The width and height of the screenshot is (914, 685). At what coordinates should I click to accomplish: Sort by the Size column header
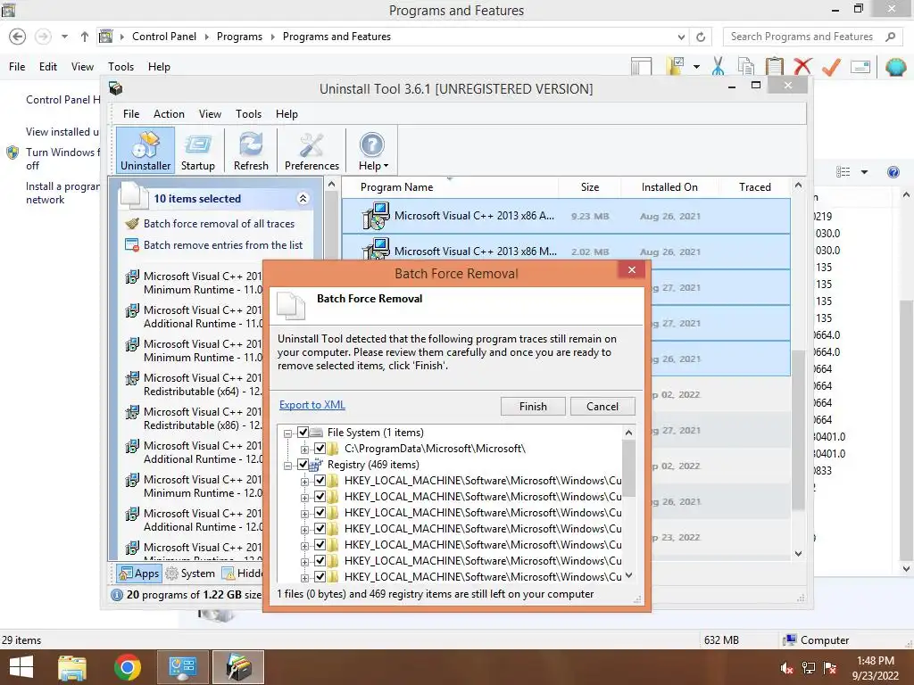click(589, 187)
